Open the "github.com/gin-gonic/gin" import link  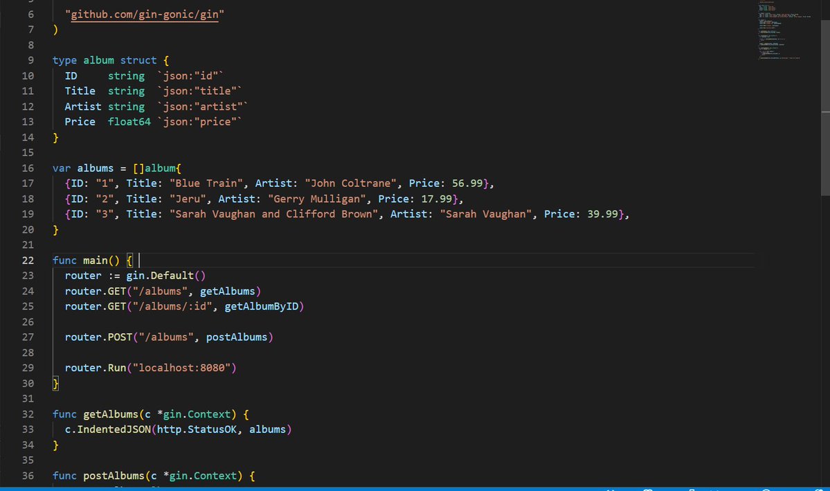(145, 15)
